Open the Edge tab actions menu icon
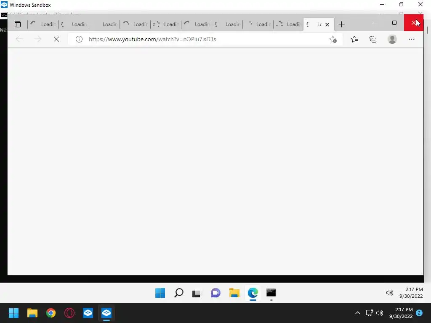431x323 pixels. 18,24
